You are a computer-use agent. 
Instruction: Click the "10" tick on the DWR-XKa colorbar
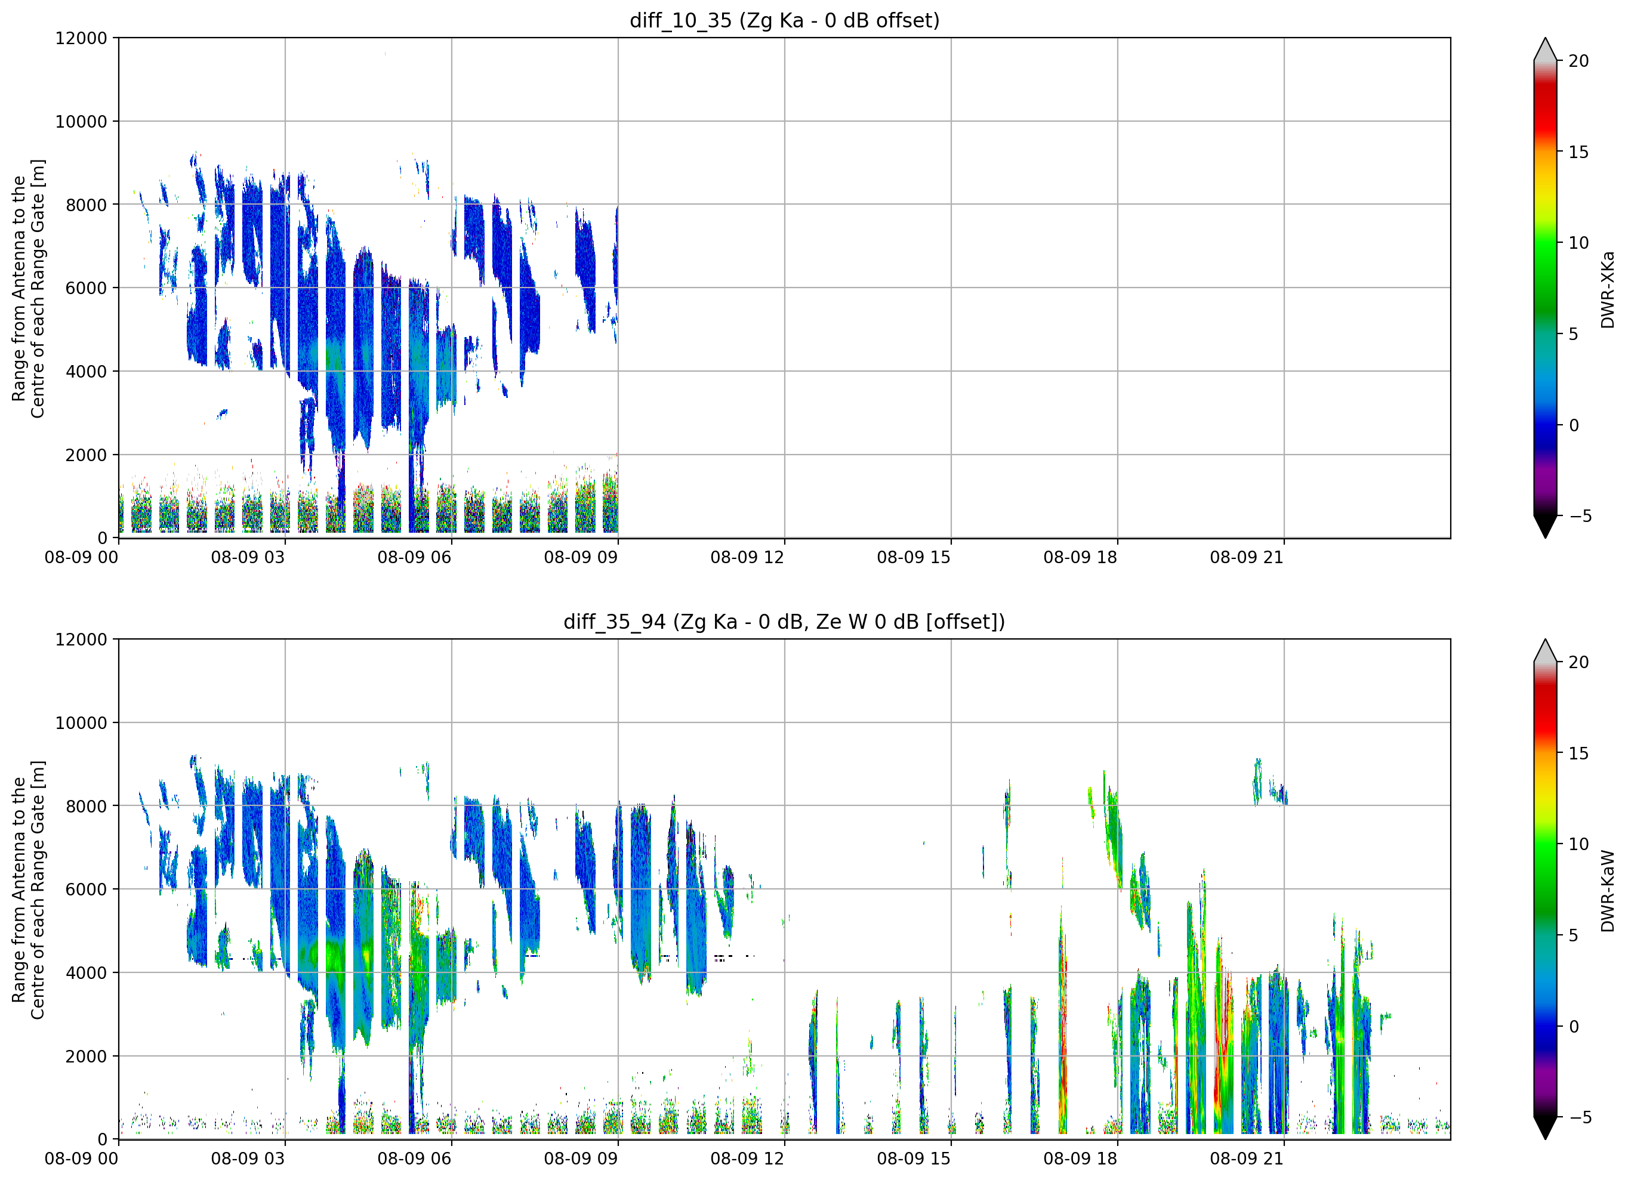[x=1578, y=243]
